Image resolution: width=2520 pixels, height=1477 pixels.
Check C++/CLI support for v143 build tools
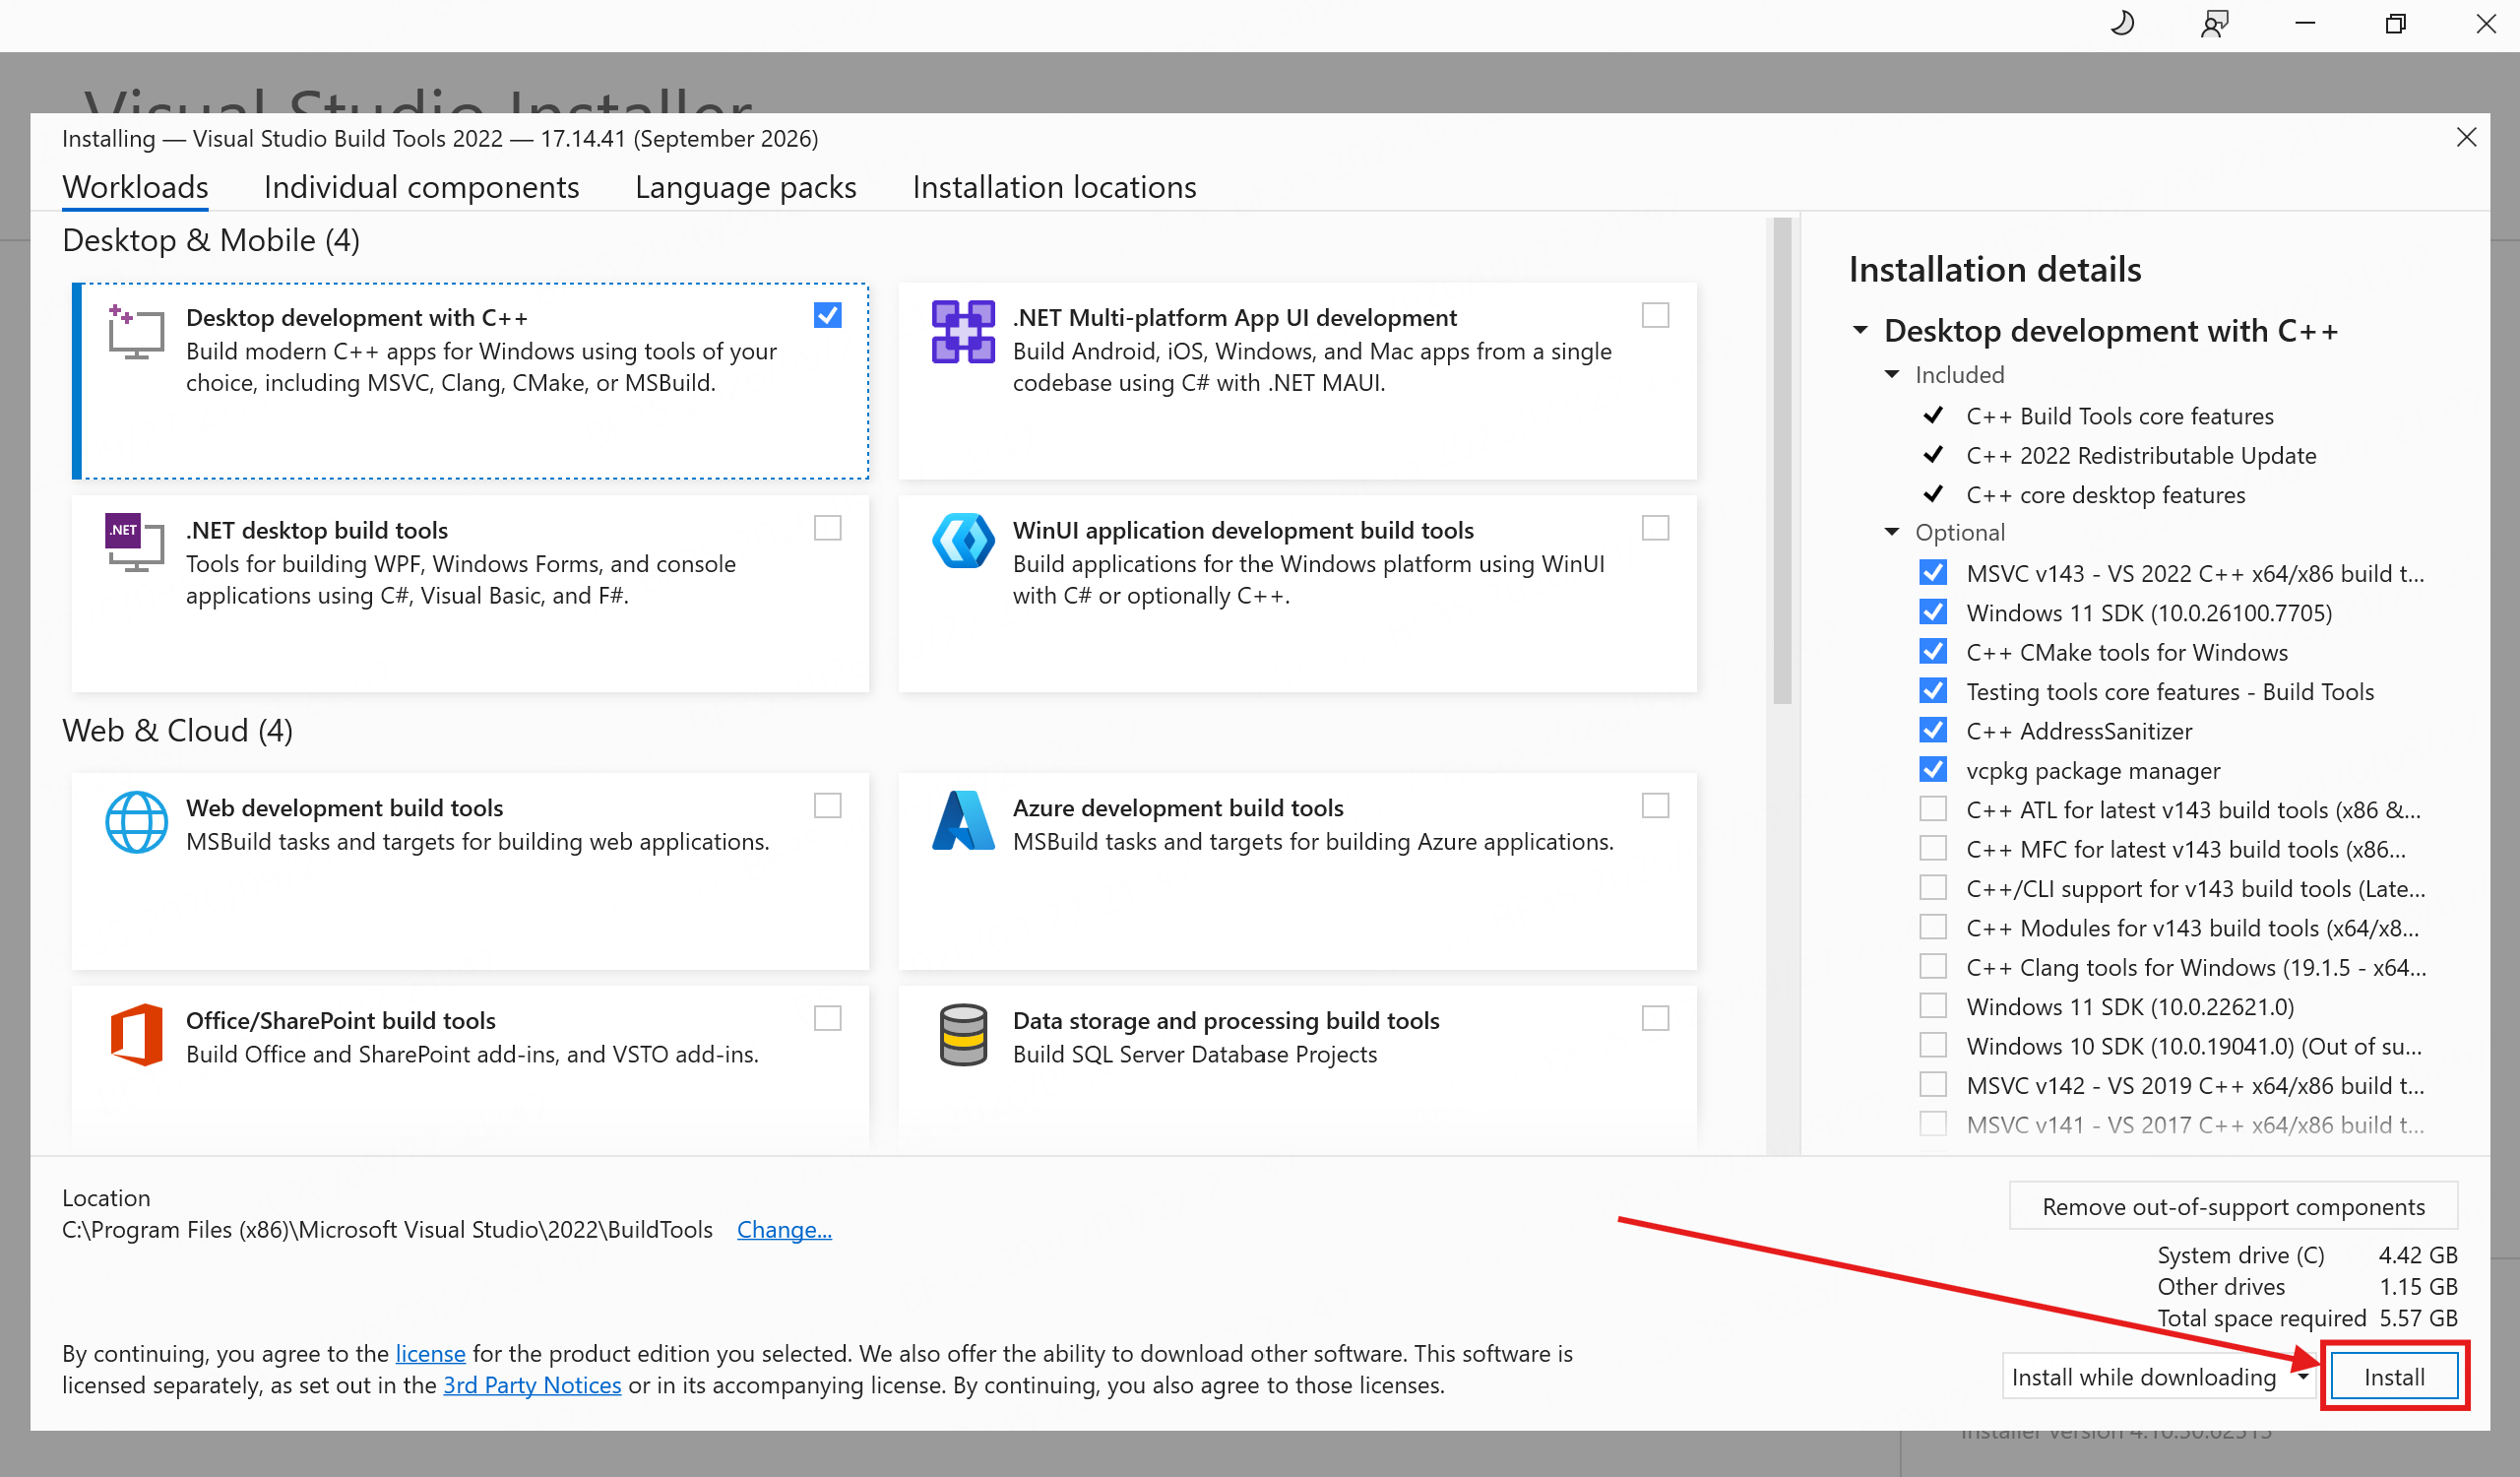[x=1933, y=888]
